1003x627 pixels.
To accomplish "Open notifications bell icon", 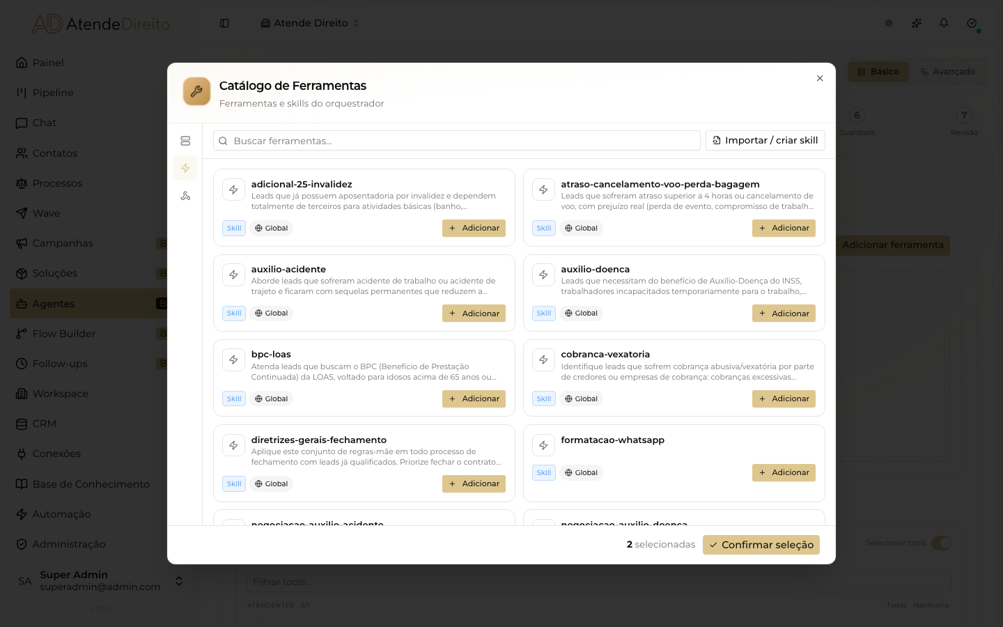I will (944, 23).
